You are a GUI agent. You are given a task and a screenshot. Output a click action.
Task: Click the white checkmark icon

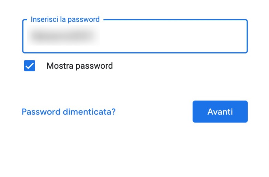30,66
